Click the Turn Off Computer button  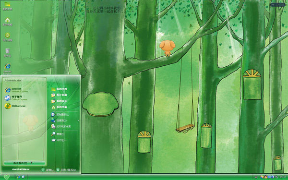click(66, 170)
